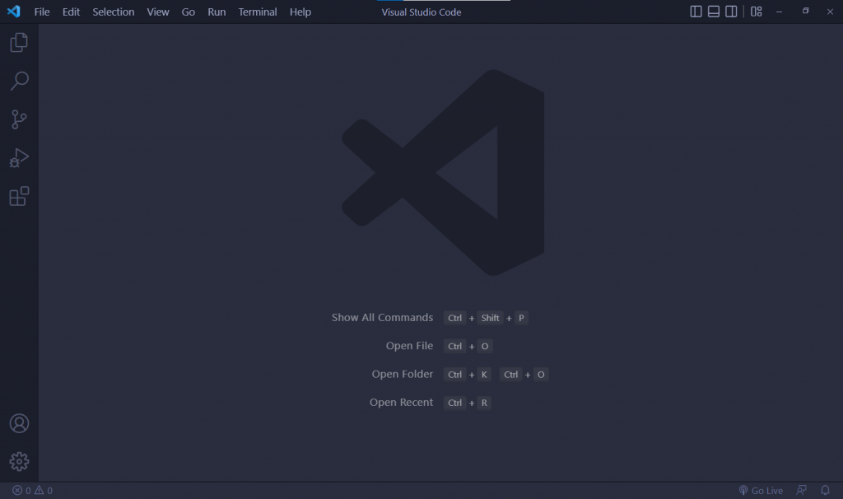Click the Open File text
This screenshot has height=499, width=843.
pyautogui.click(x=409, y=346)
